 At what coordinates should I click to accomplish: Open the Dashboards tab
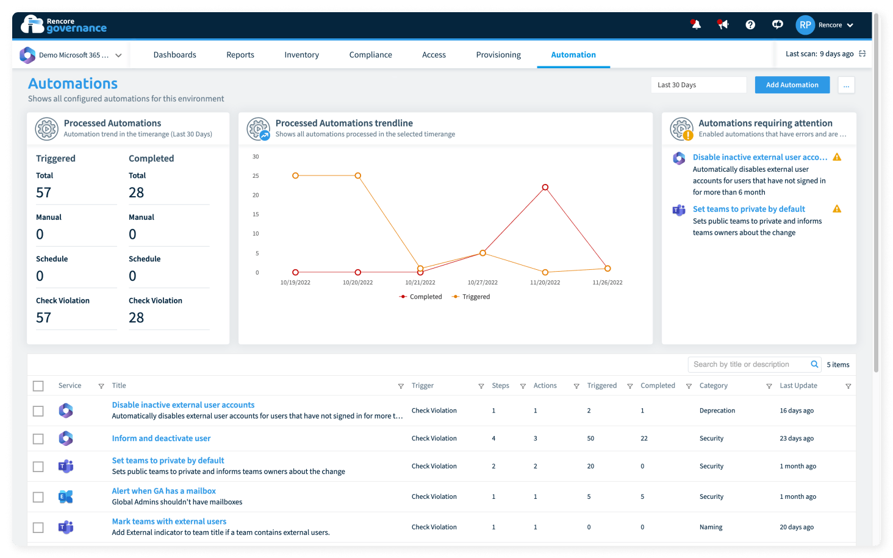[175, 55]
